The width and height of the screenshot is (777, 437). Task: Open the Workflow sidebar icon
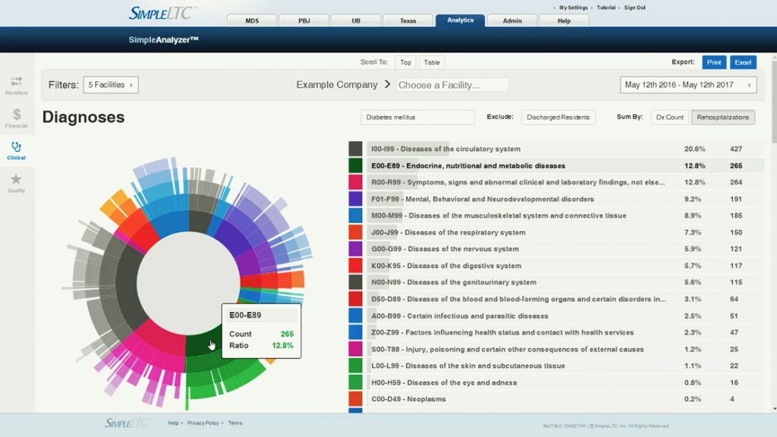click(16, 80)
